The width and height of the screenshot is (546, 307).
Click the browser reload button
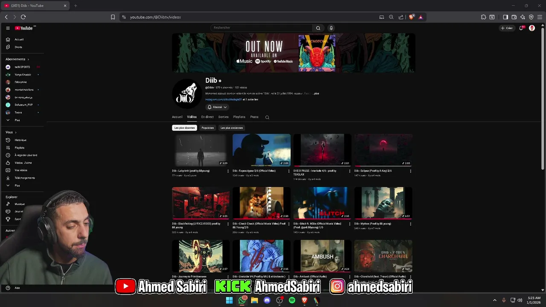(x=23, y=17)
